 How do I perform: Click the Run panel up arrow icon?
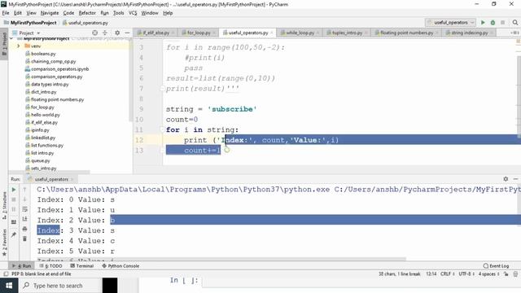[x=24, y=190]
